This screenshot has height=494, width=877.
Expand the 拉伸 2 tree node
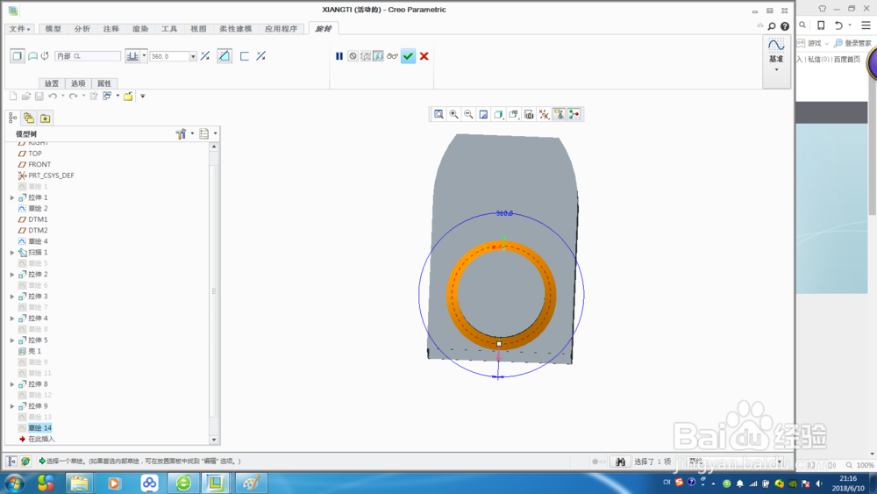pos(12,274)
